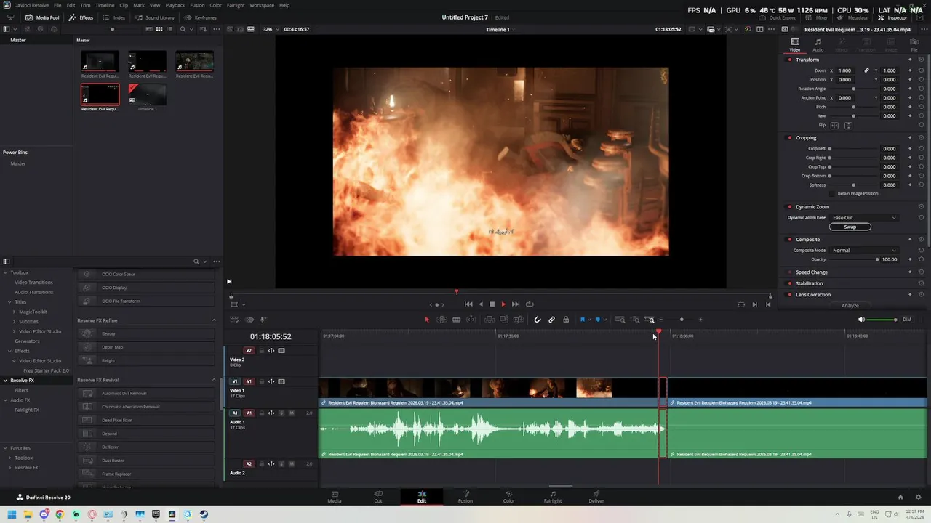Image resolution: width=931 pixels, height=523 pixels.
Task: Jump to first frame in transport
Action: click(468, 304)
